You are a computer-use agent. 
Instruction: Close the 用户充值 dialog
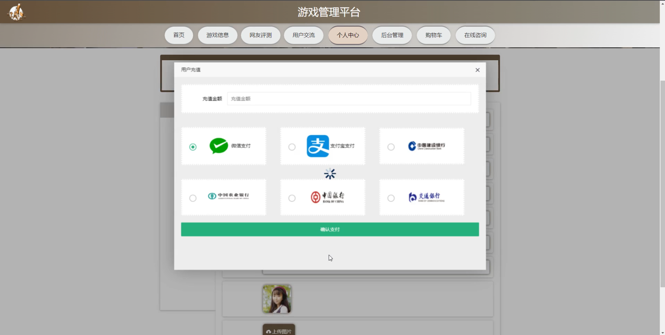pos(477,70)
